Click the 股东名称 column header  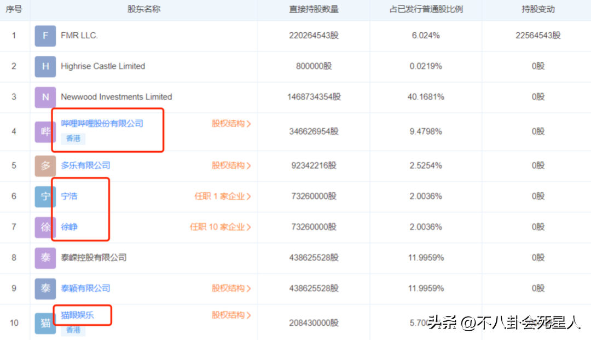[144, 9]
